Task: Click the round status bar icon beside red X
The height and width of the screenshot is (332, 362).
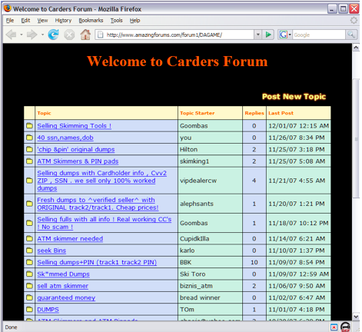Action: coord(345,327)
